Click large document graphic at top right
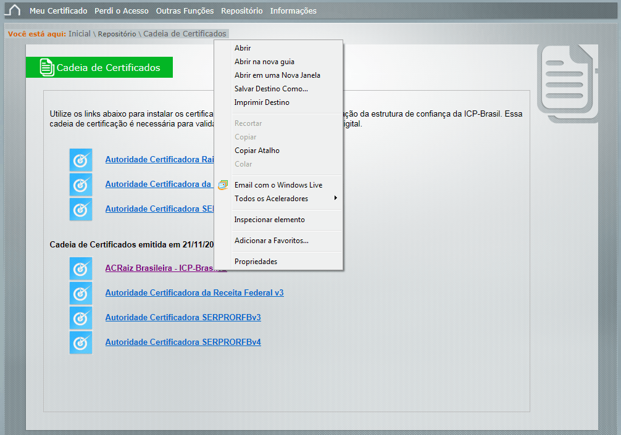 [x=567, y=83]
